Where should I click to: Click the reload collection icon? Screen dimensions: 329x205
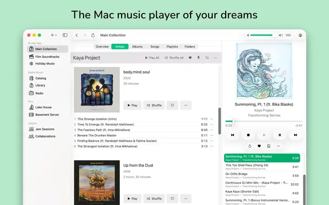coord(93,35)
